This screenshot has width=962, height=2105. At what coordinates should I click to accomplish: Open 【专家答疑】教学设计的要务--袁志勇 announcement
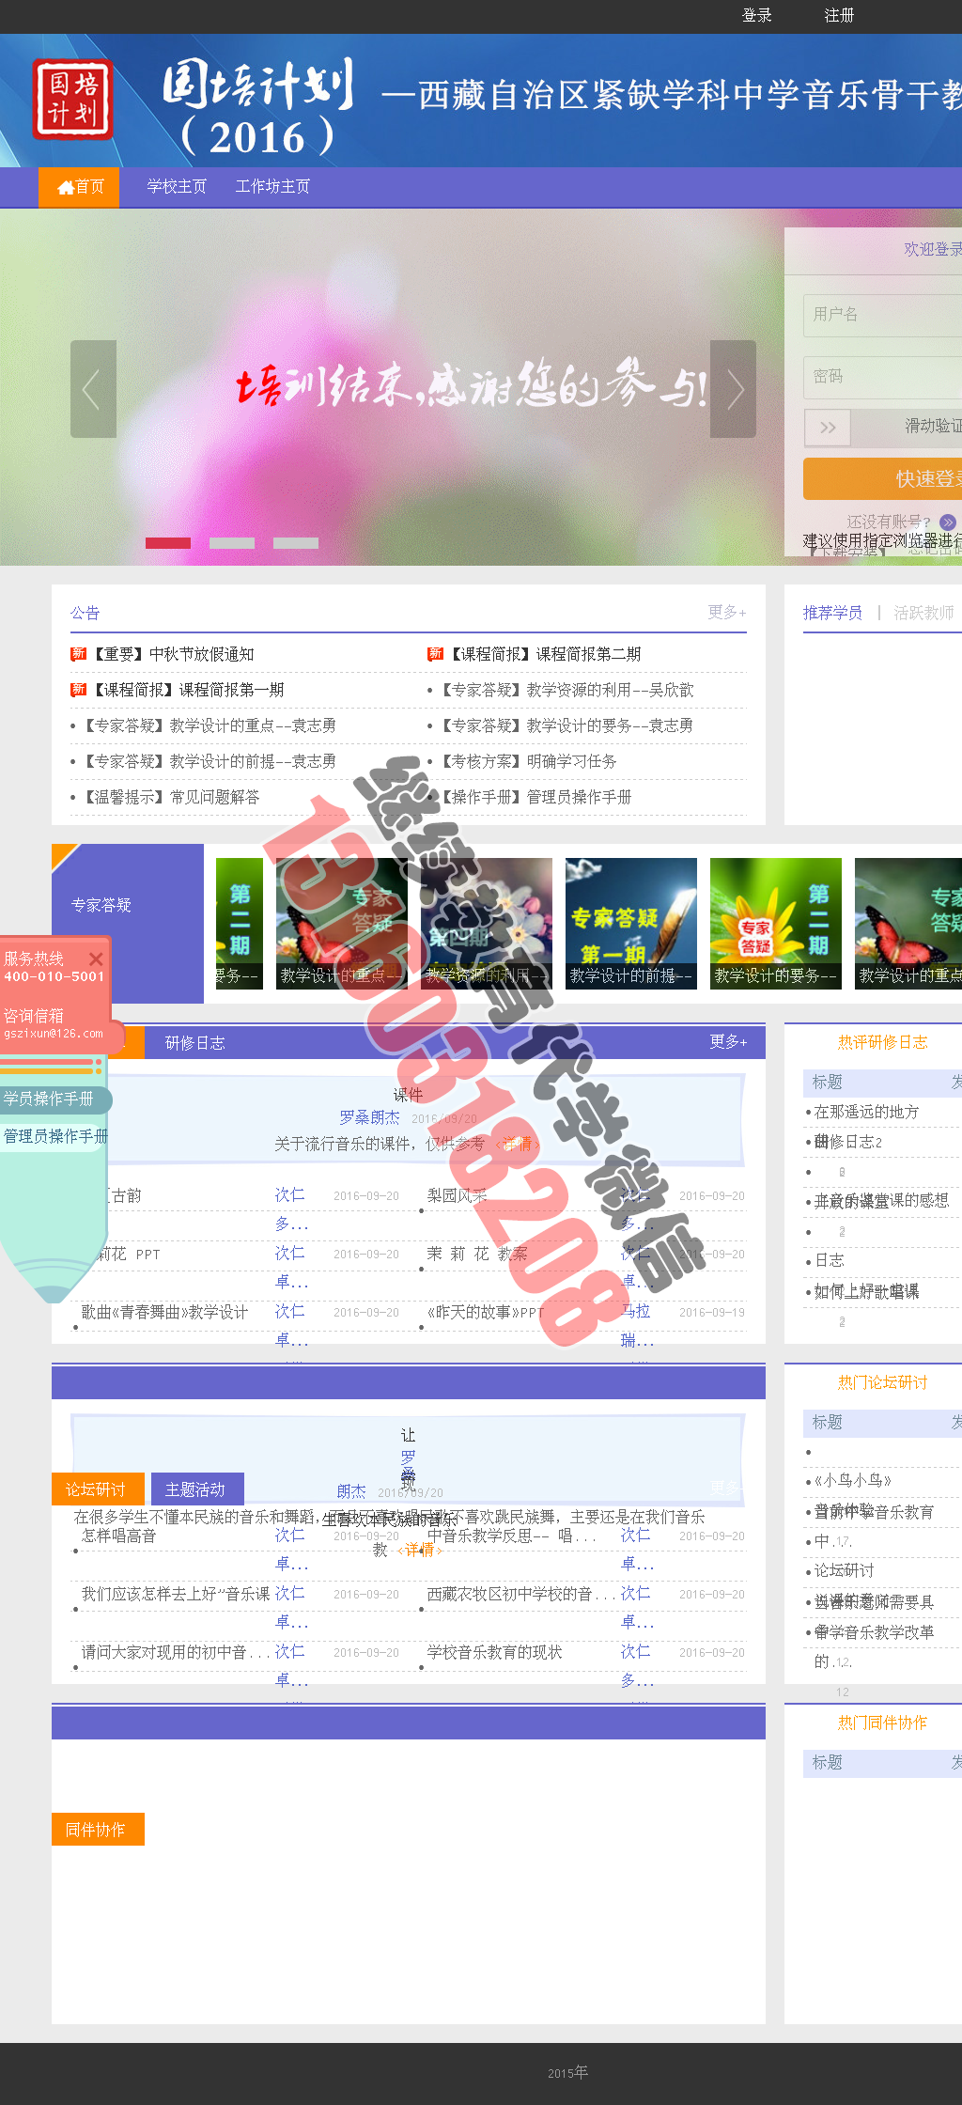[x=566, y=726]
